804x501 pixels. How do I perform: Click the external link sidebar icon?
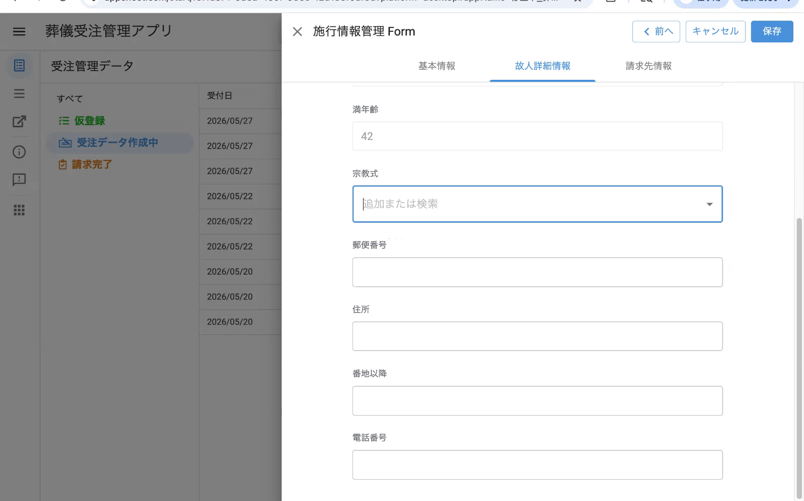tap(19, 121)
